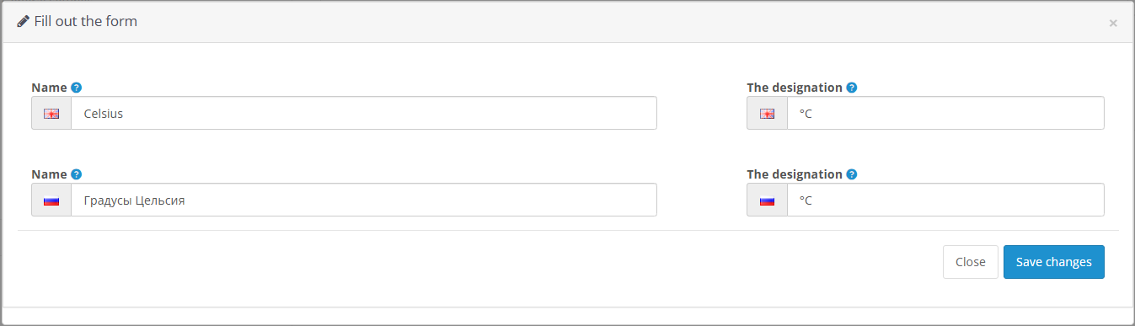
Task: Click the Name label above the Celsius field
Action: click(x=49, y=88)
